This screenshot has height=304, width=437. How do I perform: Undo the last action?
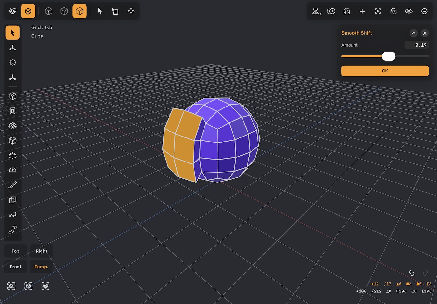coord(411,273)
